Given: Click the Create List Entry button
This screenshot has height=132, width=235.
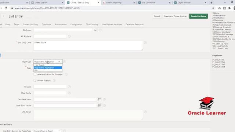Looking at the screenshot, I should click(198, 16).
